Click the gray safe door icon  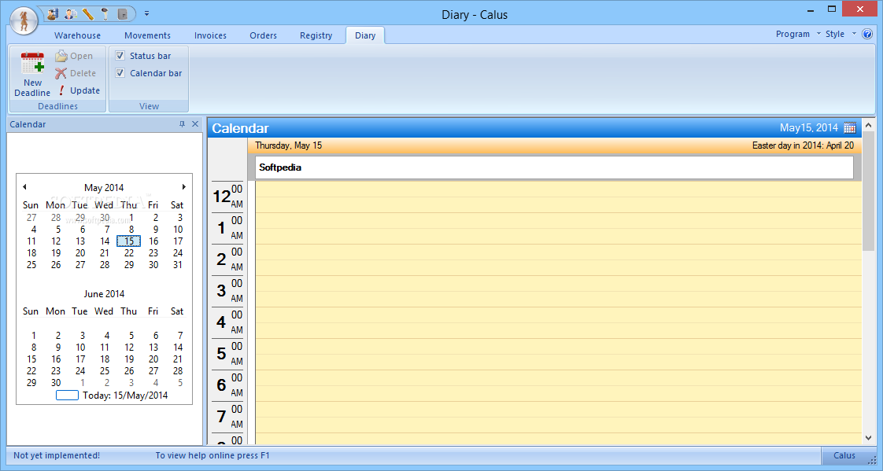click(x=122, y=13)
